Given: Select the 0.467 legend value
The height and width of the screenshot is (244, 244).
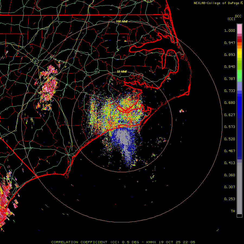Looking at the screenshot, I should coord(230,151).
